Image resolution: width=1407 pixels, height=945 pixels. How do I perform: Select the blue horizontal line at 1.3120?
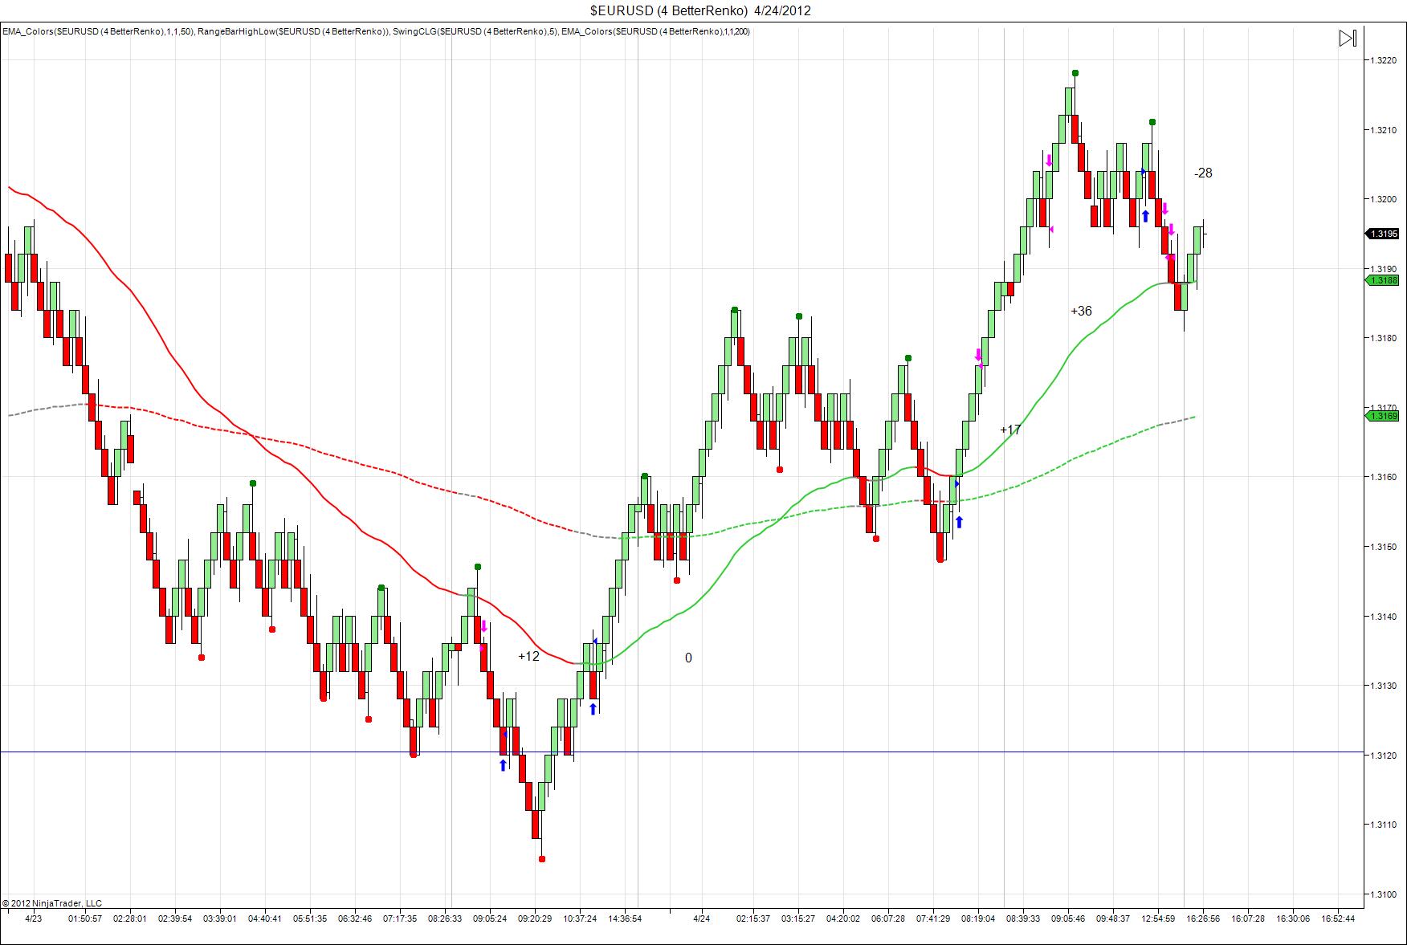[683, 752]
